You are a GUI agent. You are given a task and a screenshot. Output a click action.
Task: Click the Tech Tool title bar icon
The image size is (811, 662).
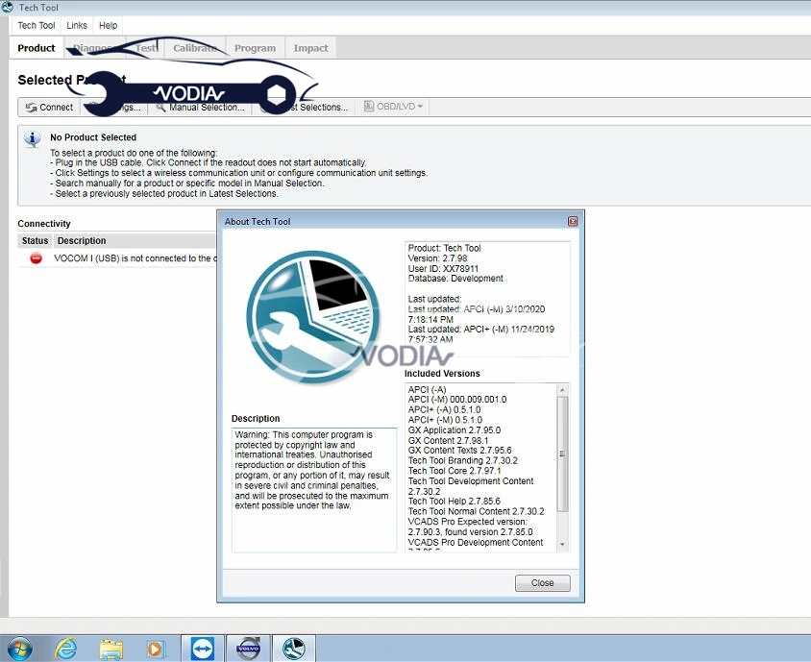pyautogui.click(x=8, y=8)
